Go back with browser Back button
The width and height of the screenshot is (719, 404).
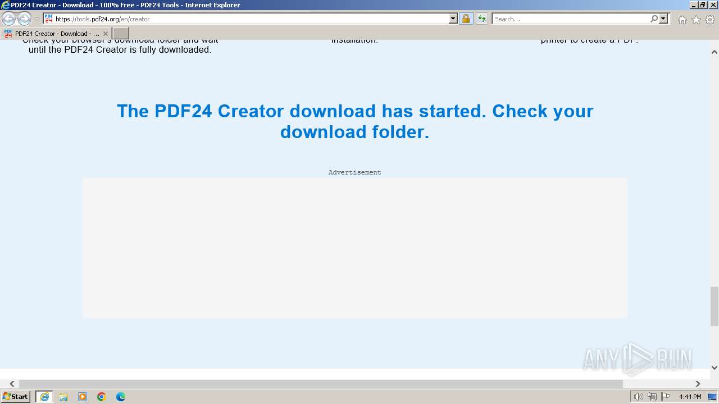tap(8, 19)
